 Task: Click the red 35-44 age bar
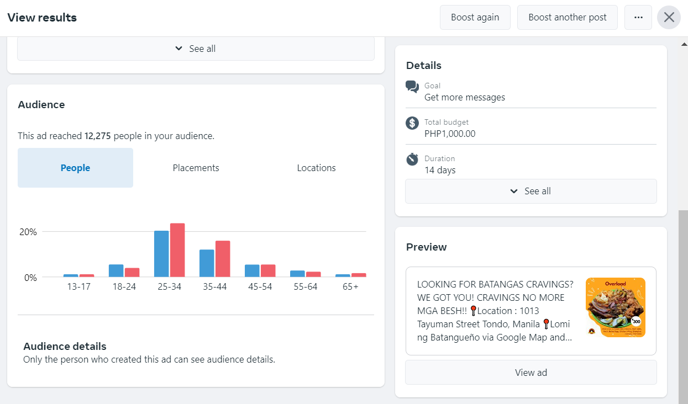click(x=223, y=259)
